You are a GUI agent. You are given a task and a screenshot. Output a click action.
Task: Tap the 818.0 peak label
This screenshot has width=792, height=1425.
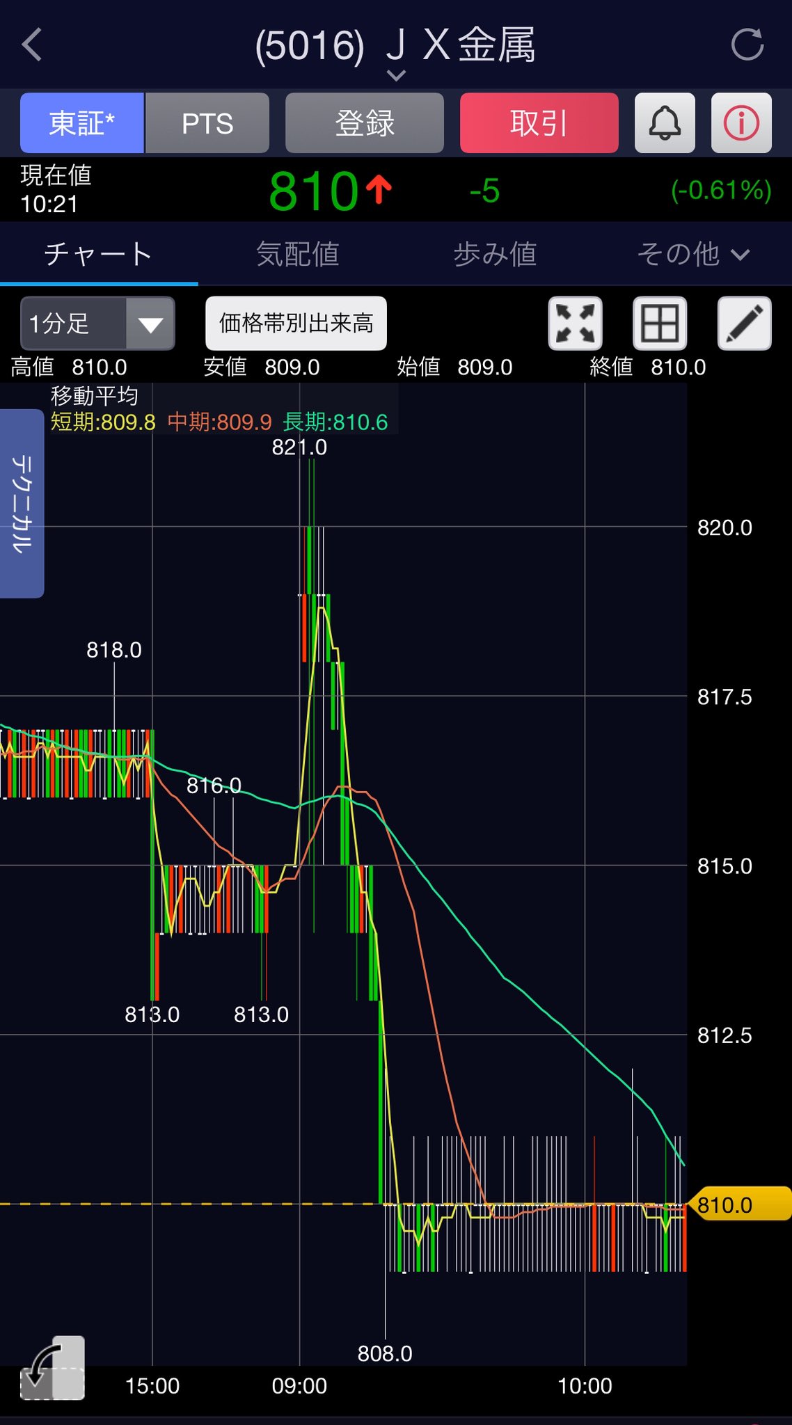click(114, 650)
